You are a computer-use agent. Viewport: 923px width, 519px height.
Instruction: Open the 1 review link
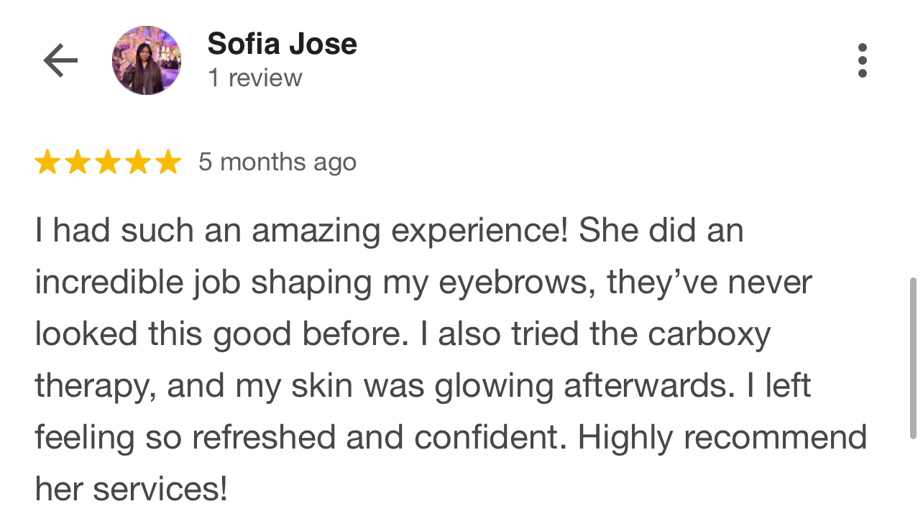pyautogui.click(x=255, y=78)
